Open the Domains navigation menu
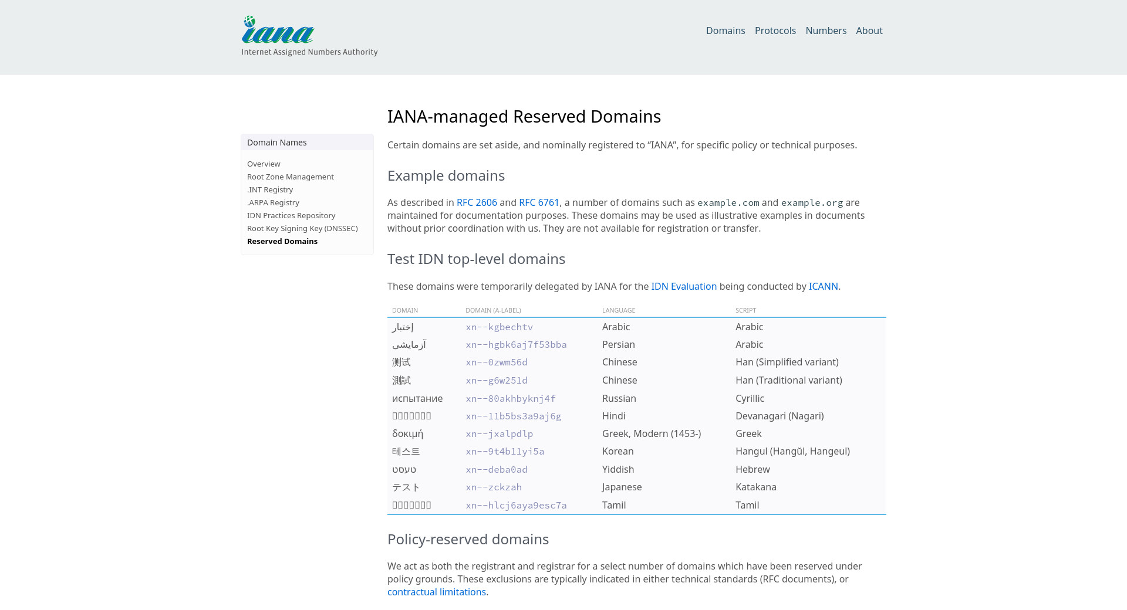 pos(725,30)
